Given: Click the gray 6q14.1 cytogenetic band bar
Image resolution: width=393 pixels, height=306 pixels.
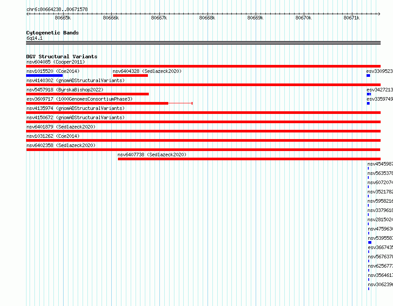Looking at the screenshot, I should [x=203, y=43].
